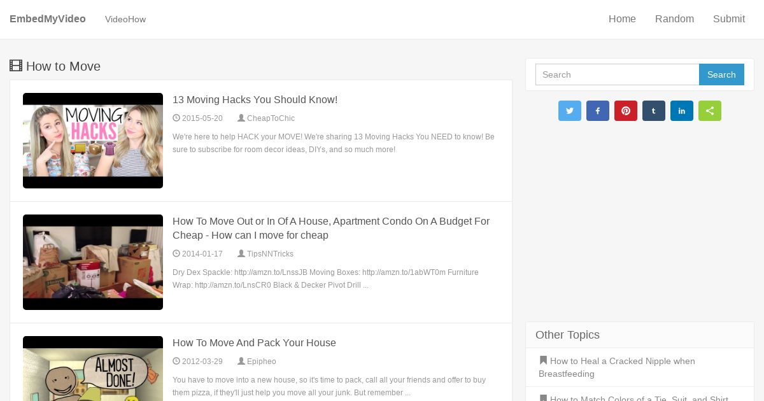Click the Dry Dex Spackle description text
Image resolution: width=764 pixels, height=401 pixels.
click(x=325, y=279)
